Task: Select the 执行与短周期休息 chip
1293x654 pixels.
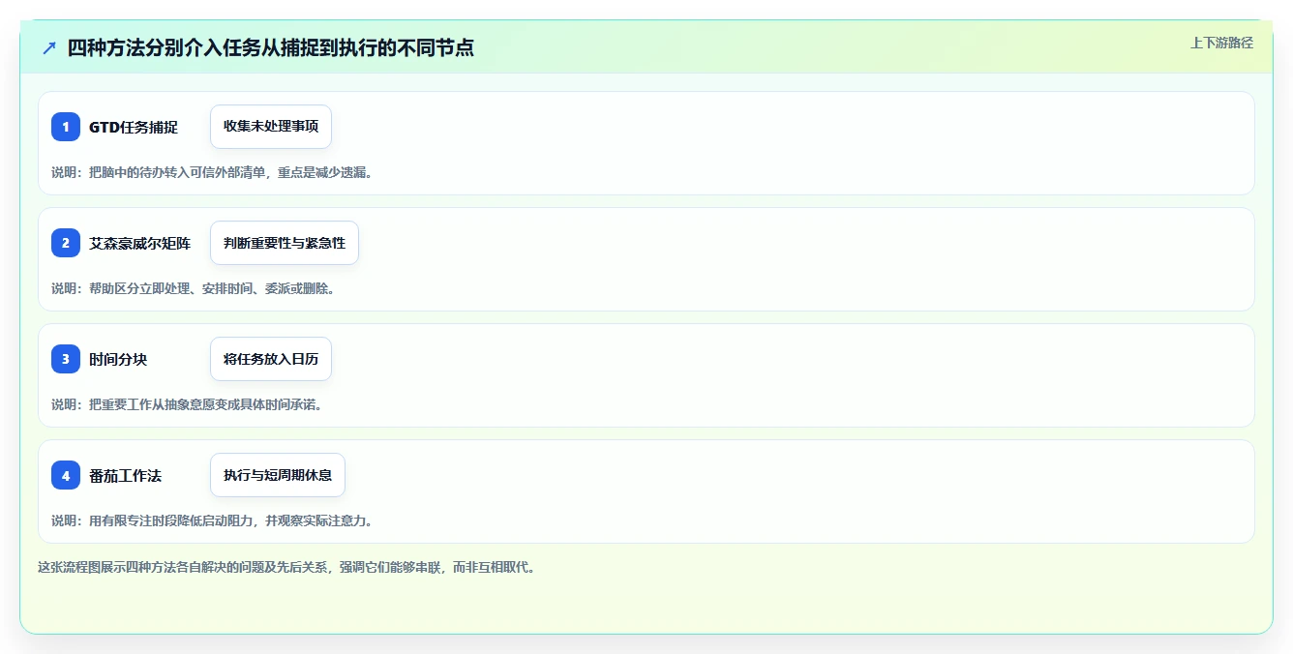Action: click(x=278, y=475)
